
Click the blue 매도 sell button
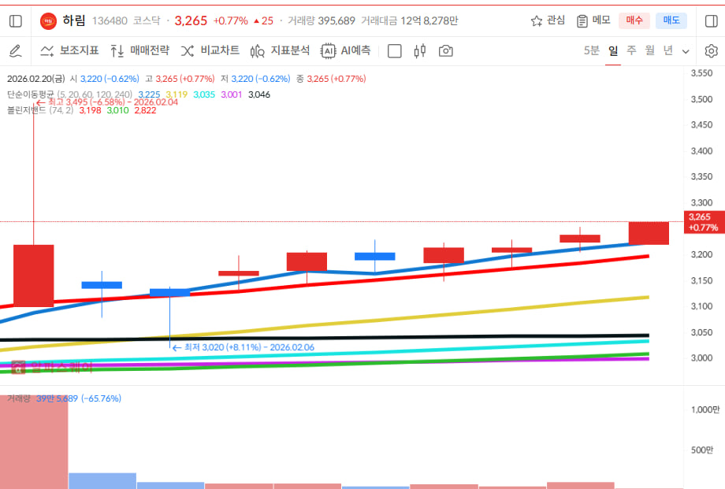(671, 20)
